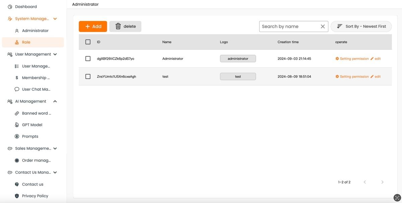Open Sort By Newest First dropdown
The image size is (402, 203).
pos(361,26)
